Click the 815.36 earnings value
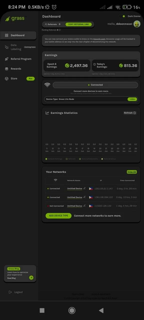This screenshot has width=144, height=320. (130, 65)
